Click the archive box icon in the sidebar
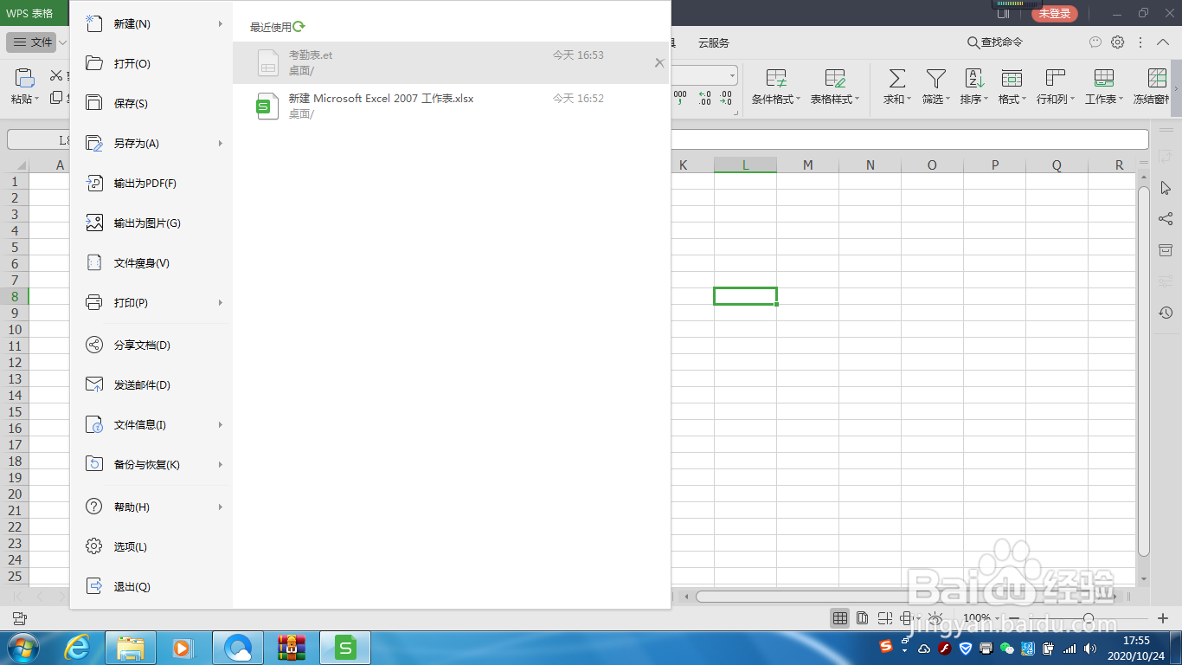 (x=1166, y=250)
